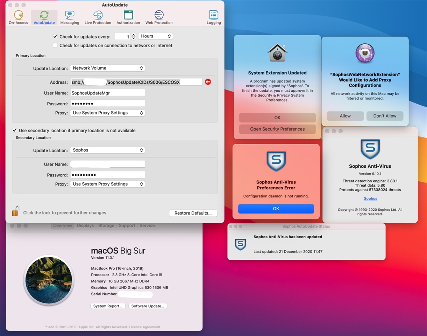
Task: Click the Security house icon in System Extension dialog
Action: click(x=277, y=53)
